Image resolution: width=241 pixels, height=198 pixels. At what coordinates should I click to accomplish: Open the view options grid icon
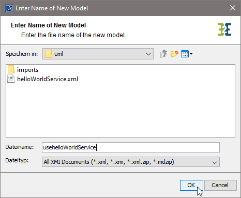coord(185,54)
